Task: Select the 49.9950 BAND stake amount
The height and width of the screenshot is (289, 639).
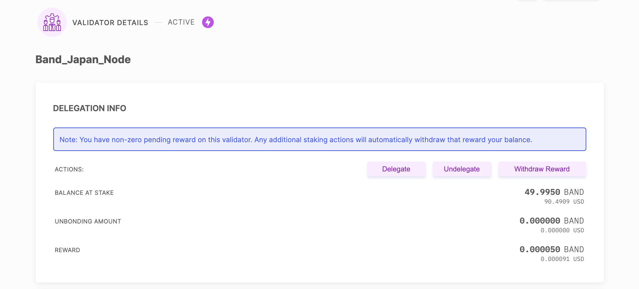Action: click(x=554, y=192)
